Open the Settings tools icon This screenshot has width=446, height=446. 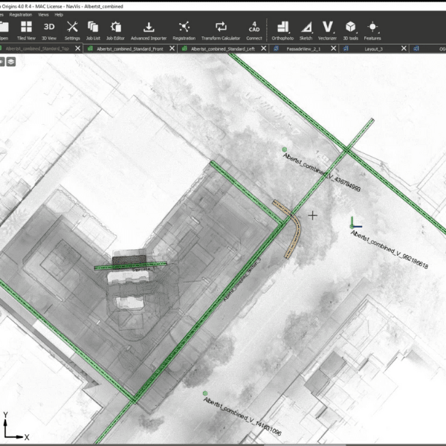click(72, 29)
